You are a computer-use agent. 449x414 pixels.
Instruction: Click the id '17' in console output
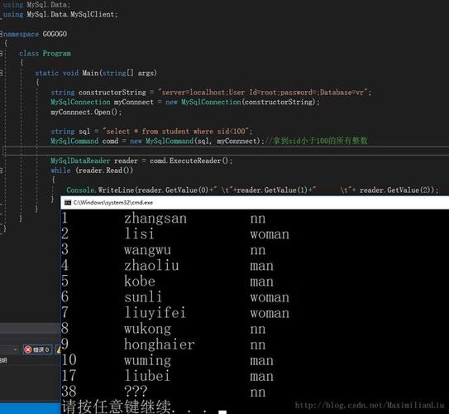[69, 376]
